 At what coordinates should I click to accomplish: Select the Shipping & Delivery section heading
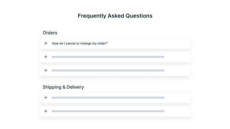click(63, 87)
